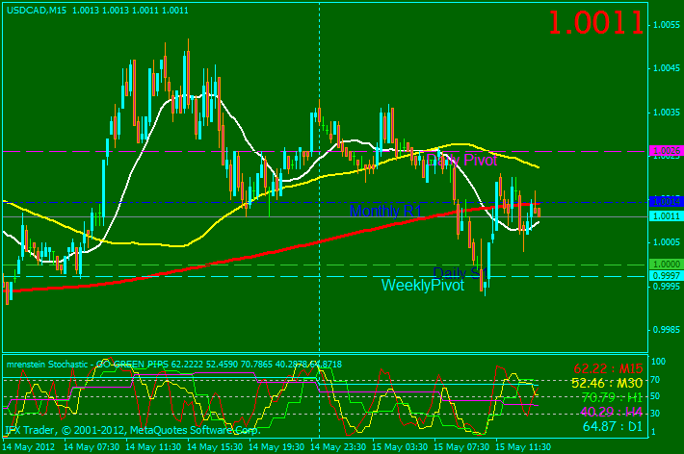Click the WeeklyPivot label text
This screenshot has height=454, width=684.
pos(422,286)
